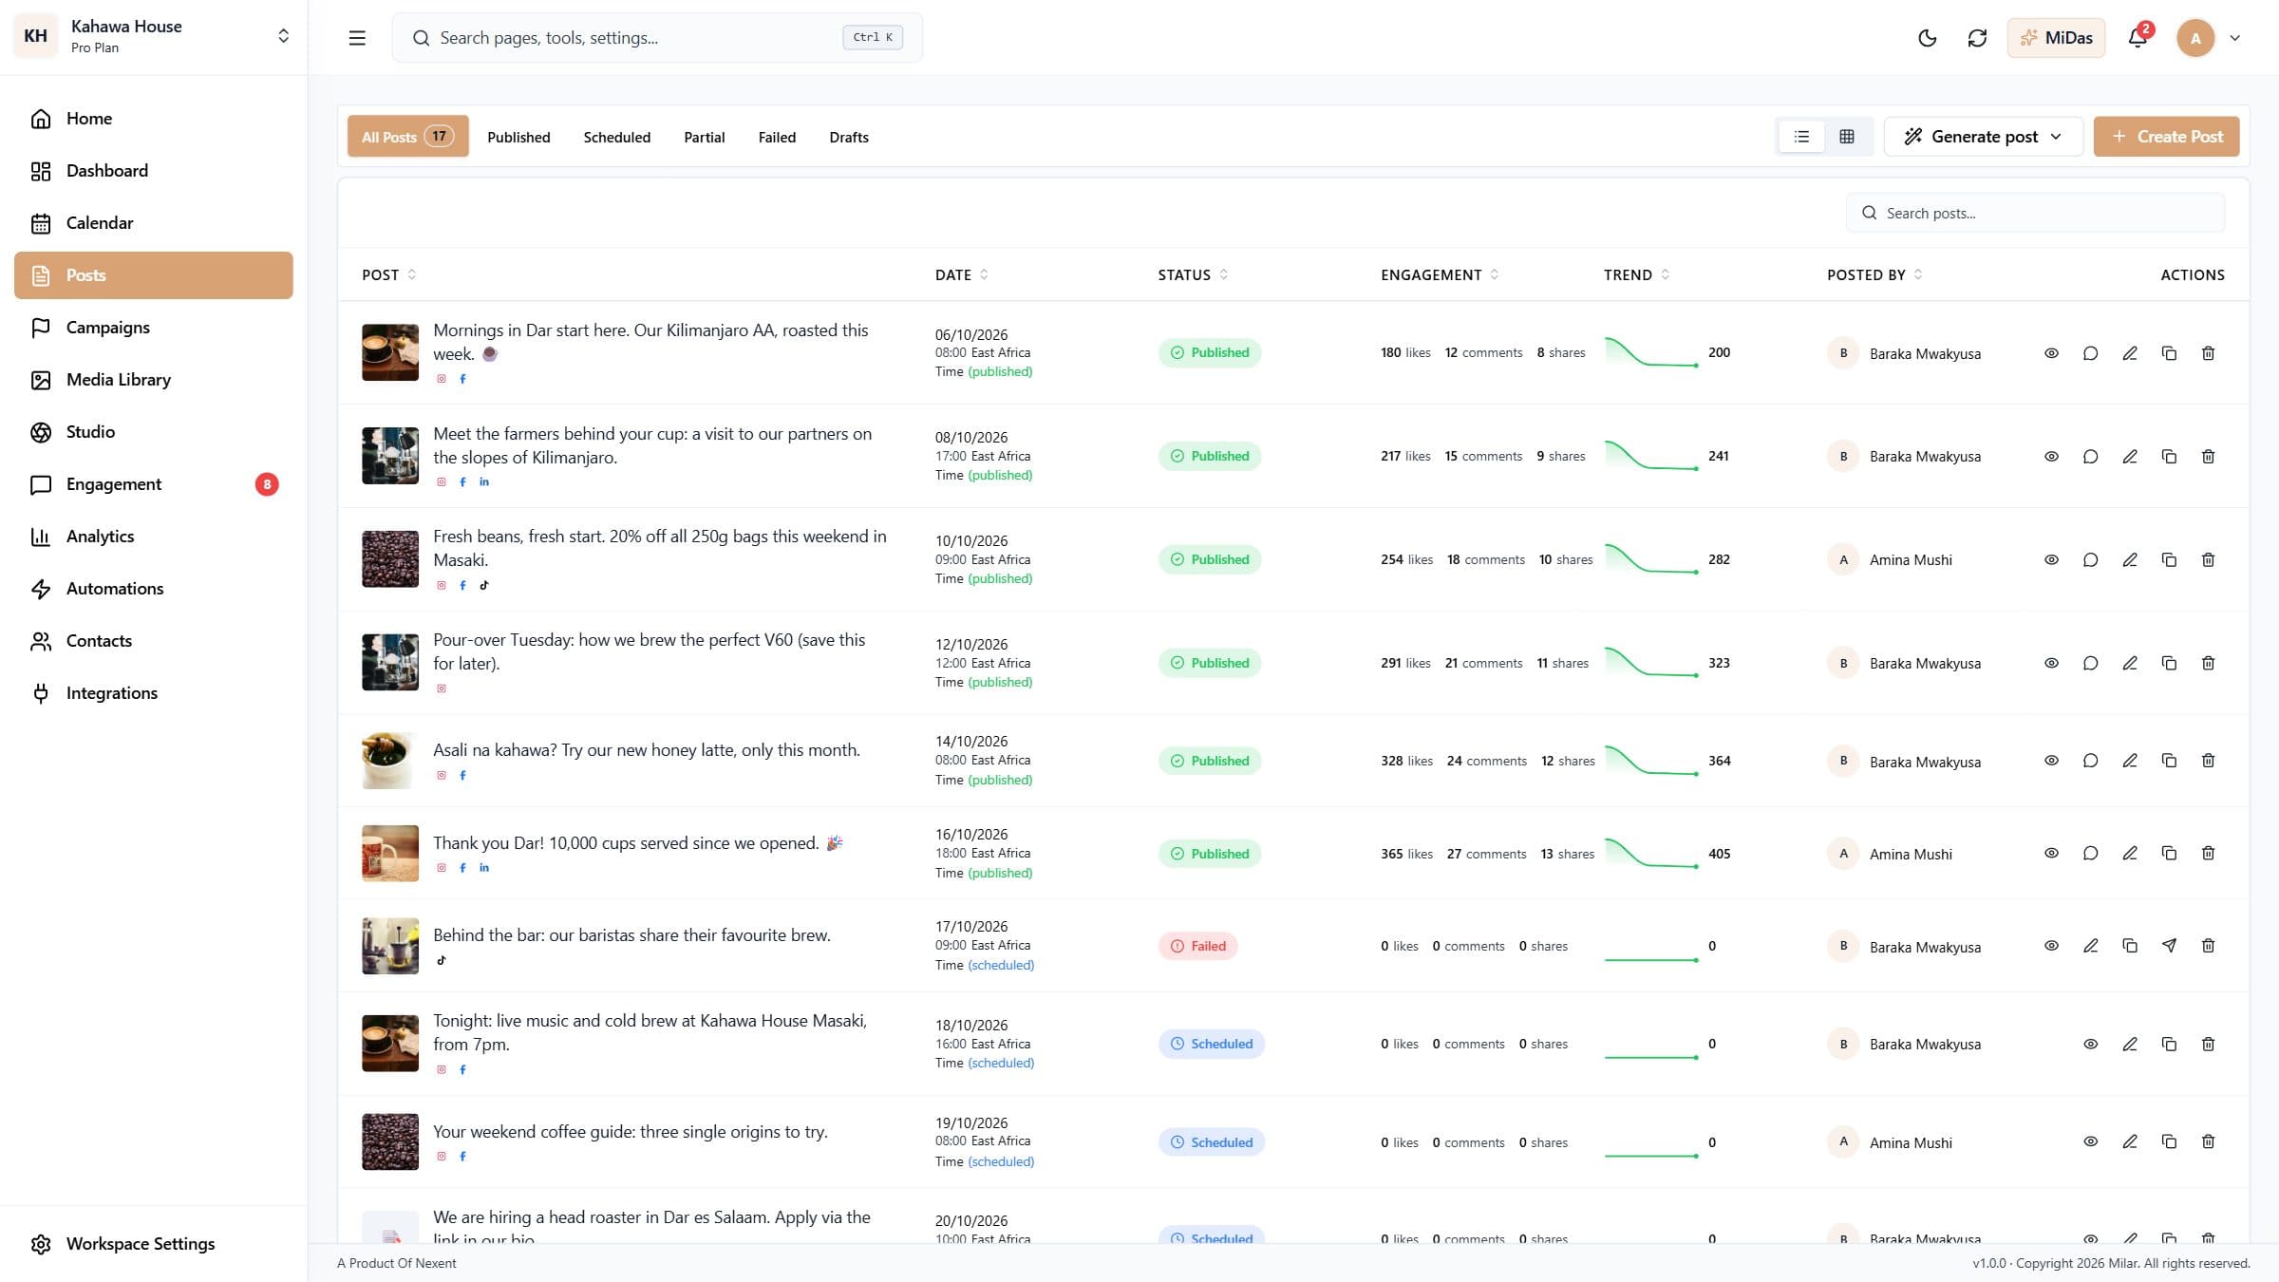
Task: Switch to Drafts tab
Action: click(x=848, y=137)
